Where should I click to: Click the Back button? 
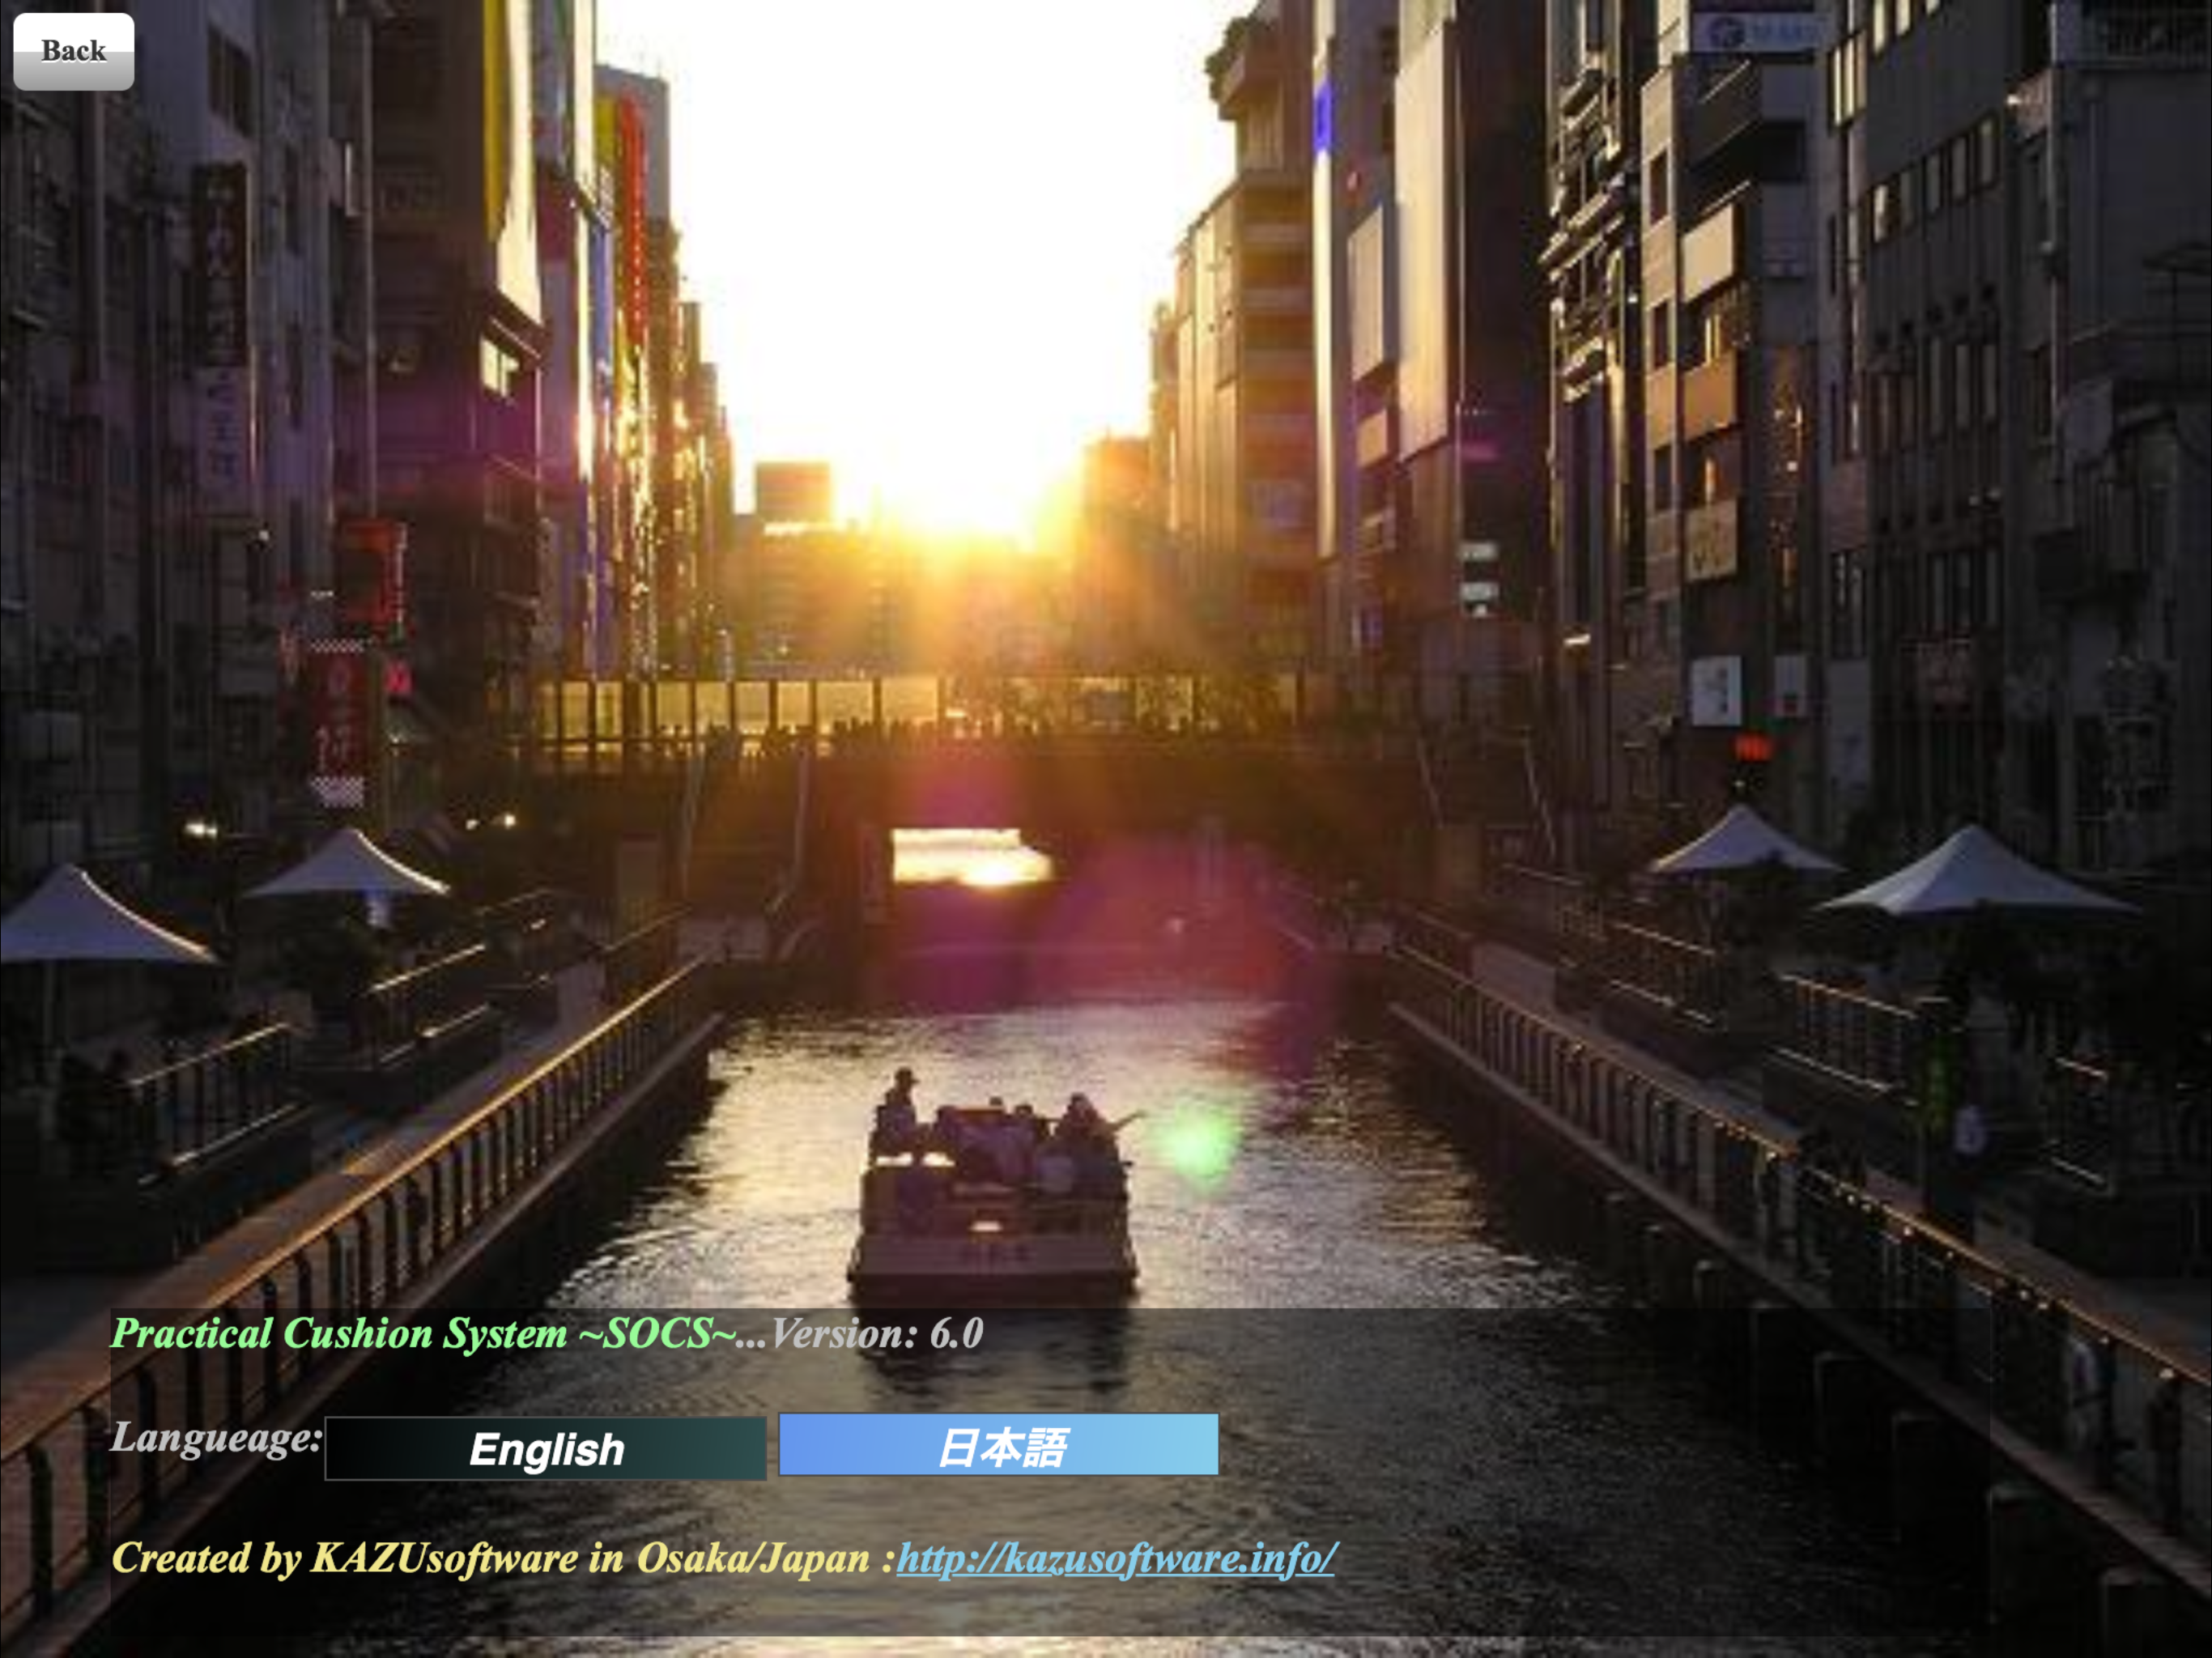tap(73, 51)
